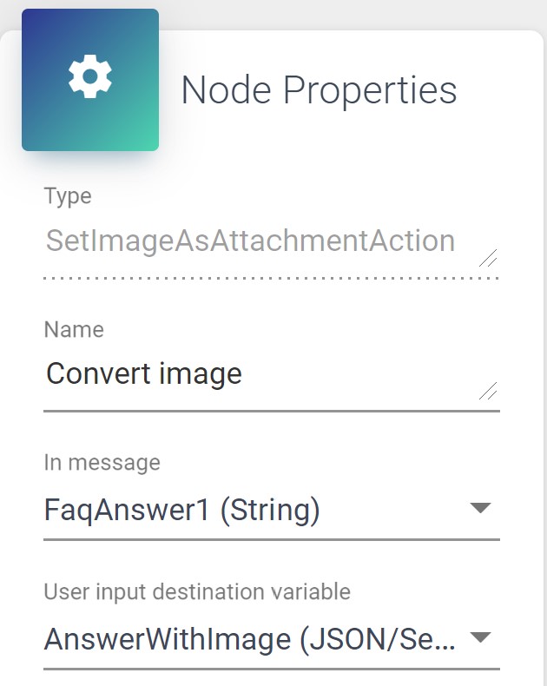Click the SetImageAsAttachmentAction type field
The image size is (547, 686).
point(250,241)
